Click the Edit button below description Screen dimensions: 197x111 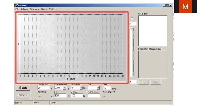coord(143,82)
